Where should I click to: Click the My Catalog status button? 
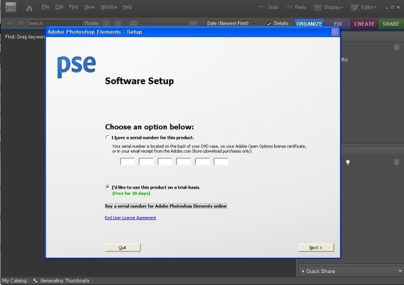click(x=15, y=281)
